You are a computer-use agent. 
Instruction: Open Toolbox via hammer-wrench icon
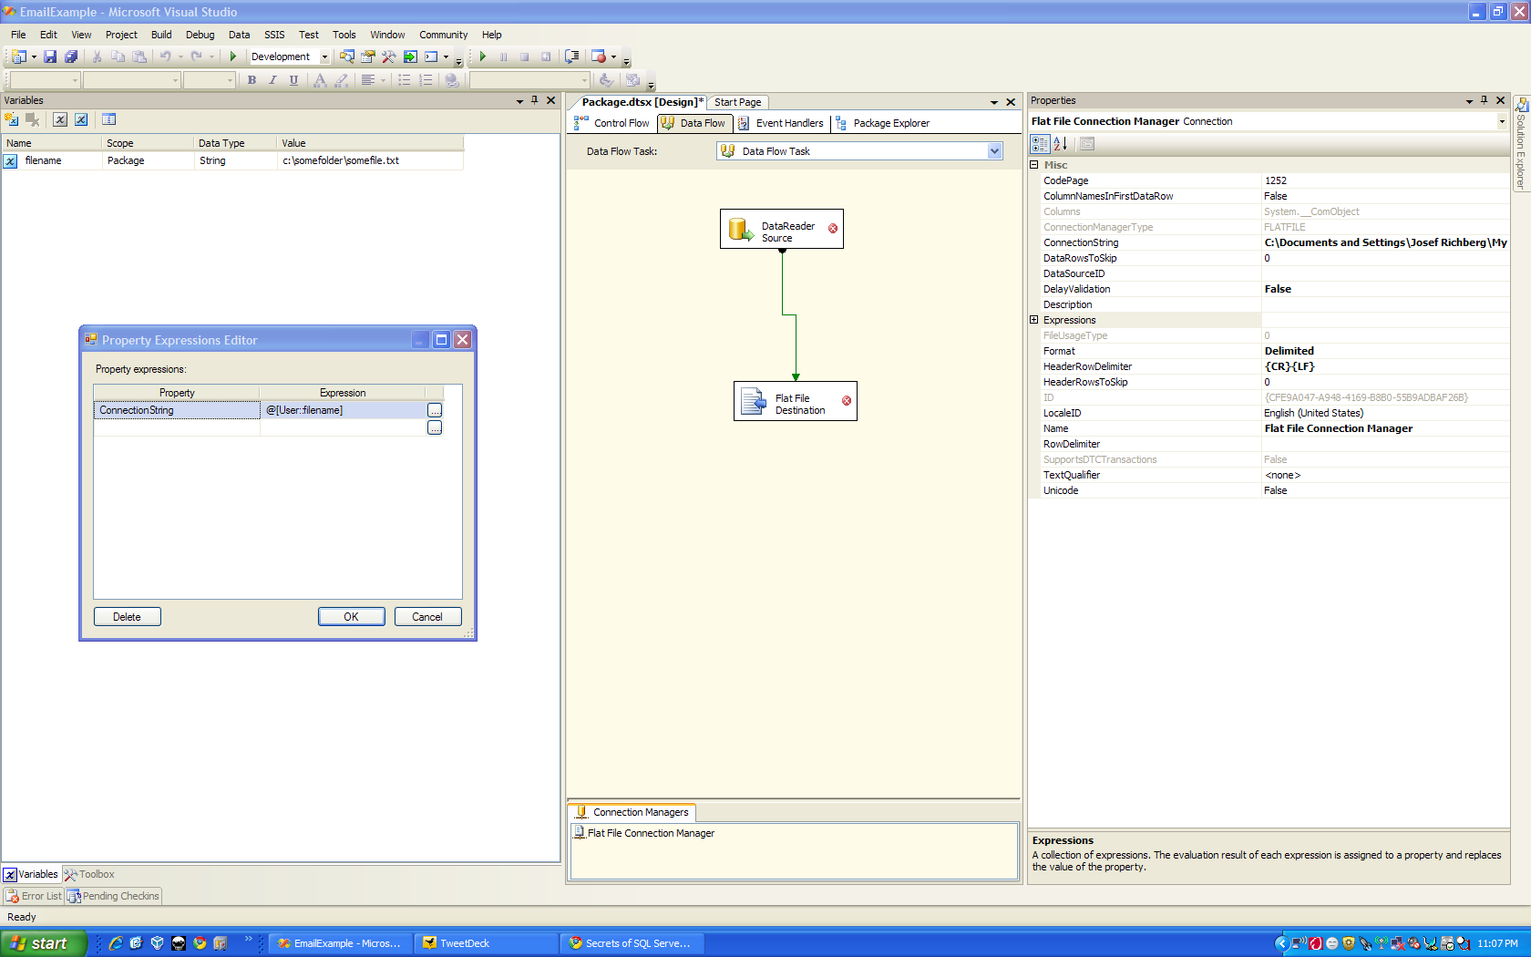click(389, 57)
